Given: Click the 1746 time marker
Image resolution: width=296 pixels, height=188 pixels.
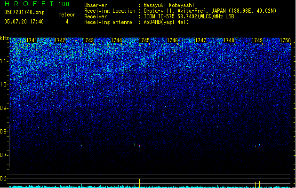Looking at the screenshot, I should [x=172, y=40].
